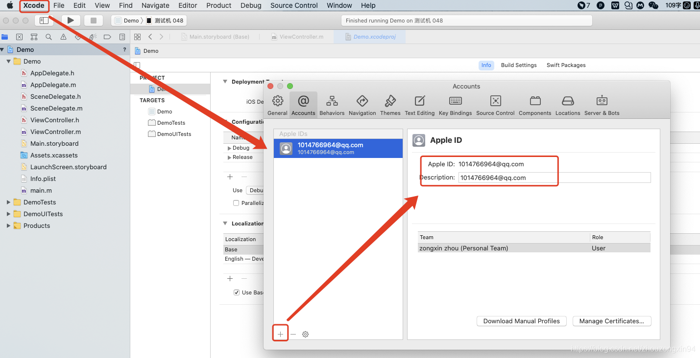Viewport: 700px width, 358px height.
Task: Open the Components preferences pane
Action: point(535,105)
